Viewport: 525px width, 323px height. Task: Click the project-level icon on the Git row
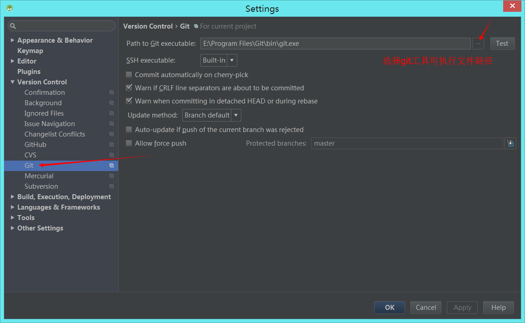(x=111, y=165)
